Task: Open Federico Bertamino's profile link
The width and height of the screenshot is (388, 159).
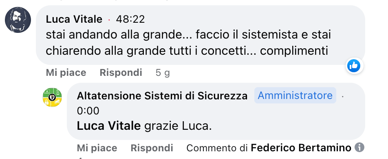Action: click(301, 148)
